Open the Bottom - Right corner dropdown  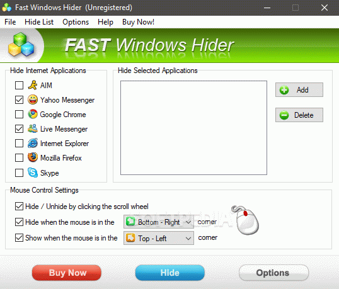(x=159, y=222)
